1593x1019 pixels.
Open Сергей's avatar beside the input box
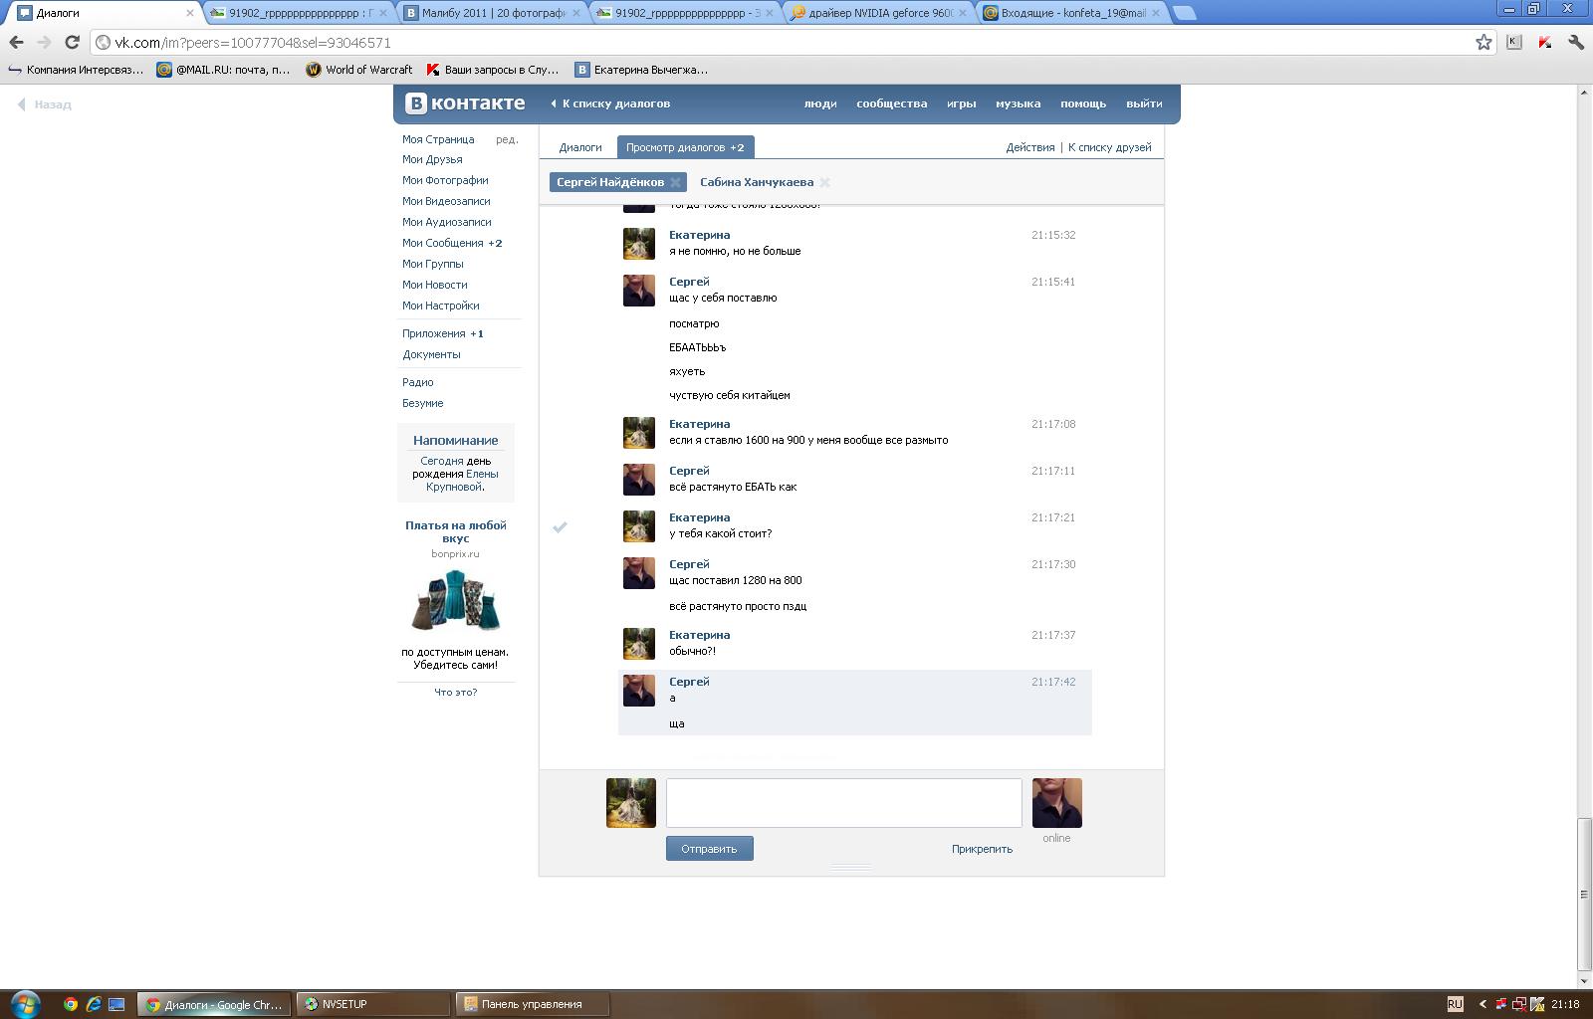(1056, 803)
